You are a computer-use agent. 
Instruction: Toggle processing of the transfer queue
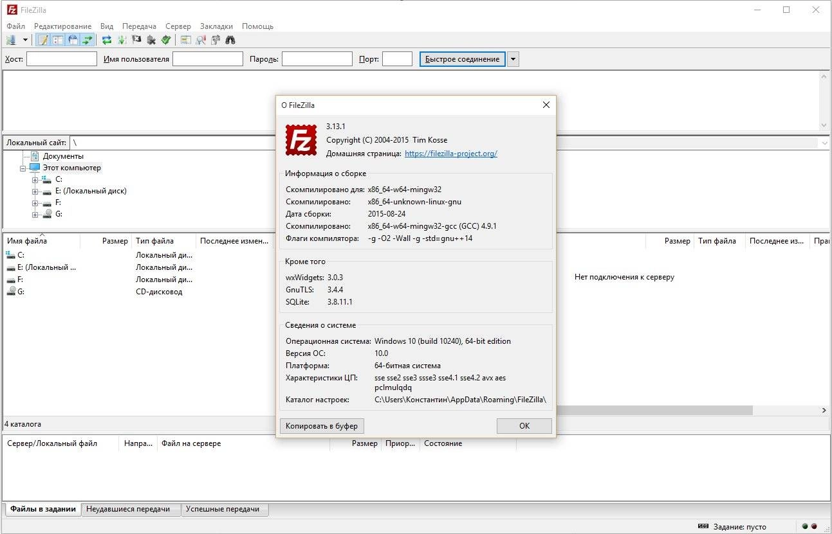pyautogui.click(x=122, y=40)
